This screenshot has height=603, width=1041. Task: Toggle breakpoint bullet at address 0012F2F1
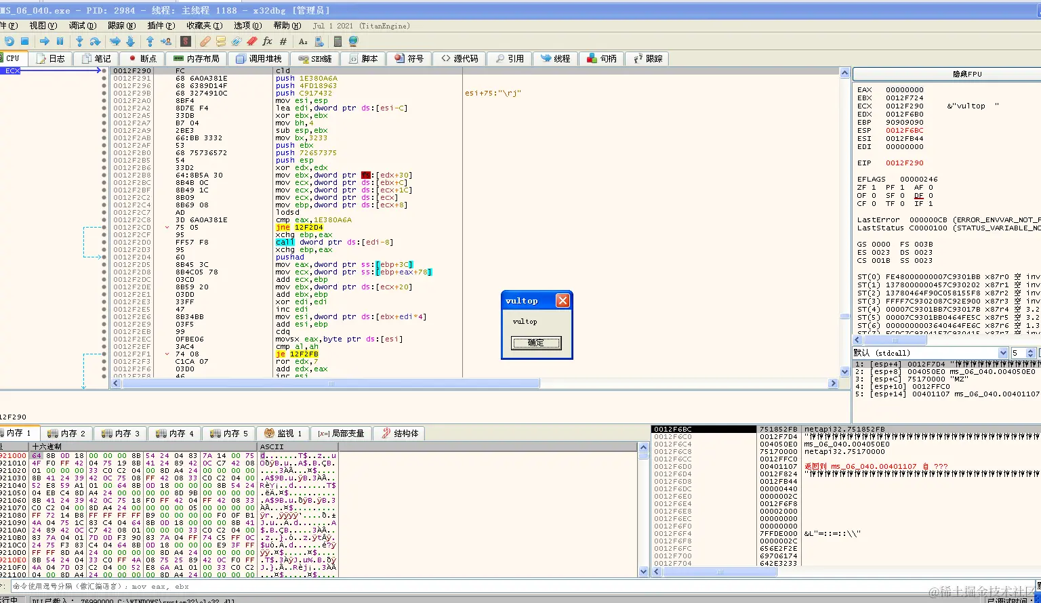[104, 354]
